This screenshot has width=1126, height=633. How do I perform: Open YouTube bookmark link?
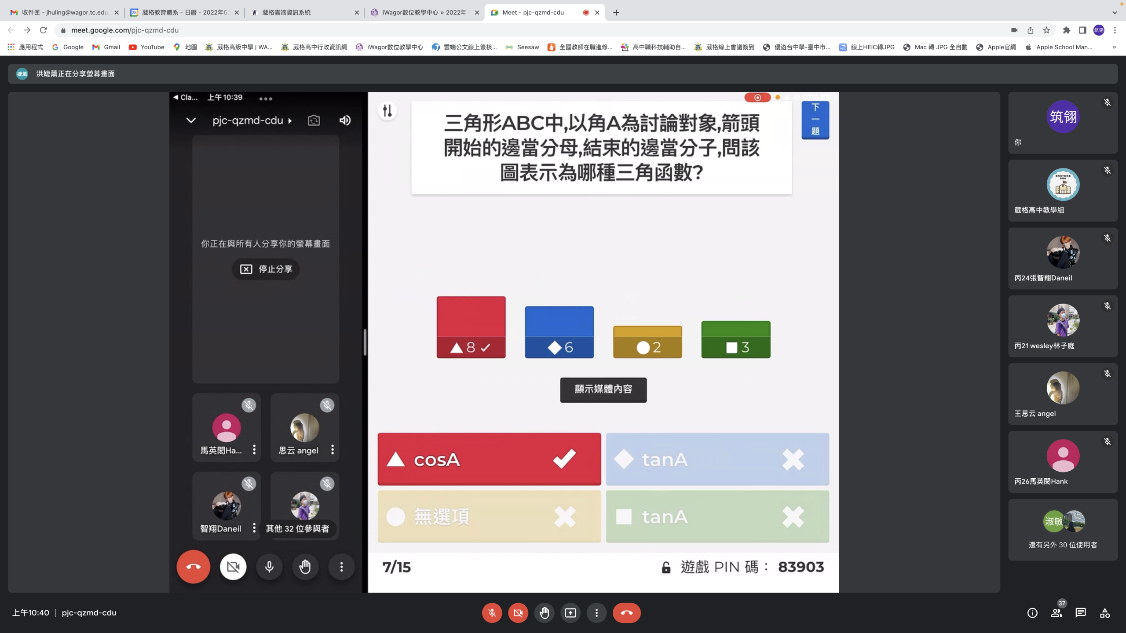pyautogui.click(x=147, y=47)
